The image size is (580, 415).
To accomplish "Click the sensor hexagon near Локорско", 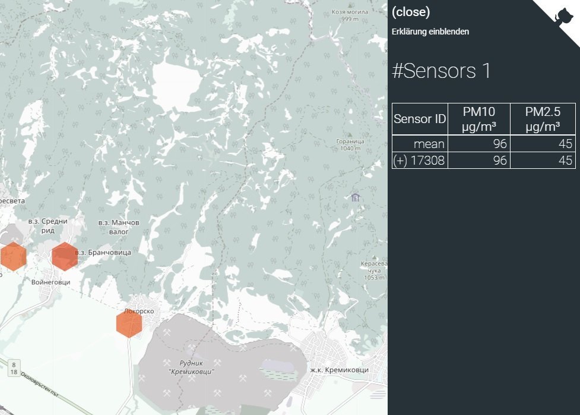I will [129, 324].
